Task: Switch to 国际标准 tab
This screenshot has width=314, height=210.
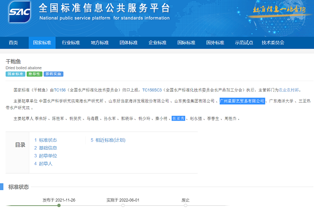Action: [x=186, y=42]
